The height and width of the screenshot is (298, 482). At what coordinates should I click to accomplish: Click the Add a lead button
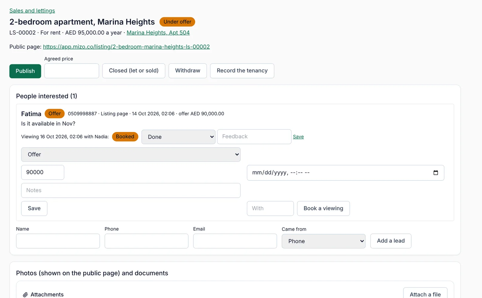coord(391,241)
